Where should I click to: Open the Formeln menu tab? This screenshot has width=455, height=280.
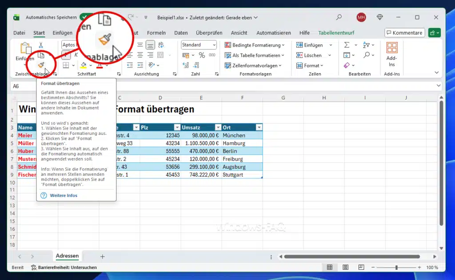156,32
